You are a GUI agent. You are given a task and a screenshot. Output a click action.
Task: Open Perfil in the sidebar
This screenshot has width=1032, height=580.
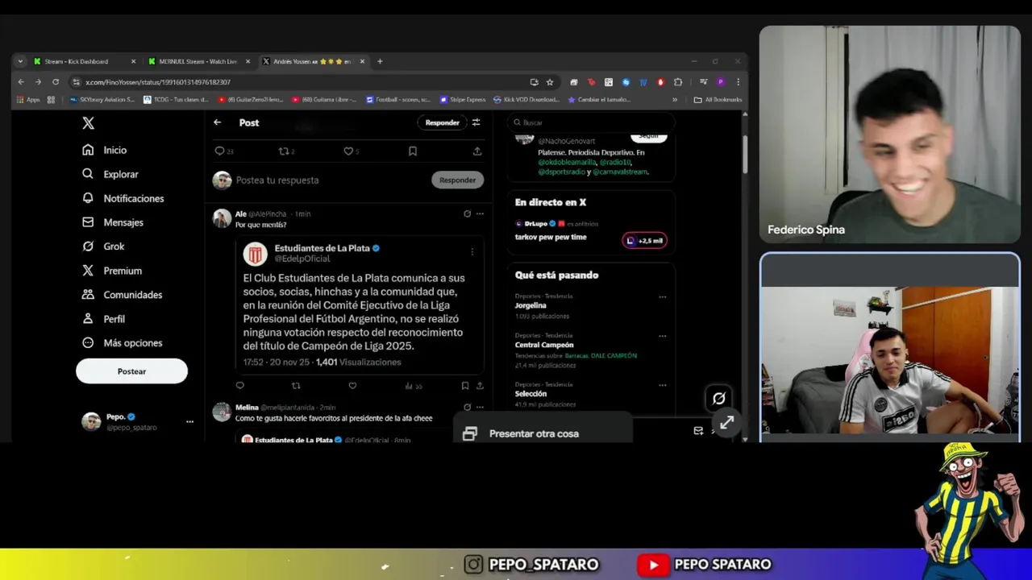coord(103,319)
